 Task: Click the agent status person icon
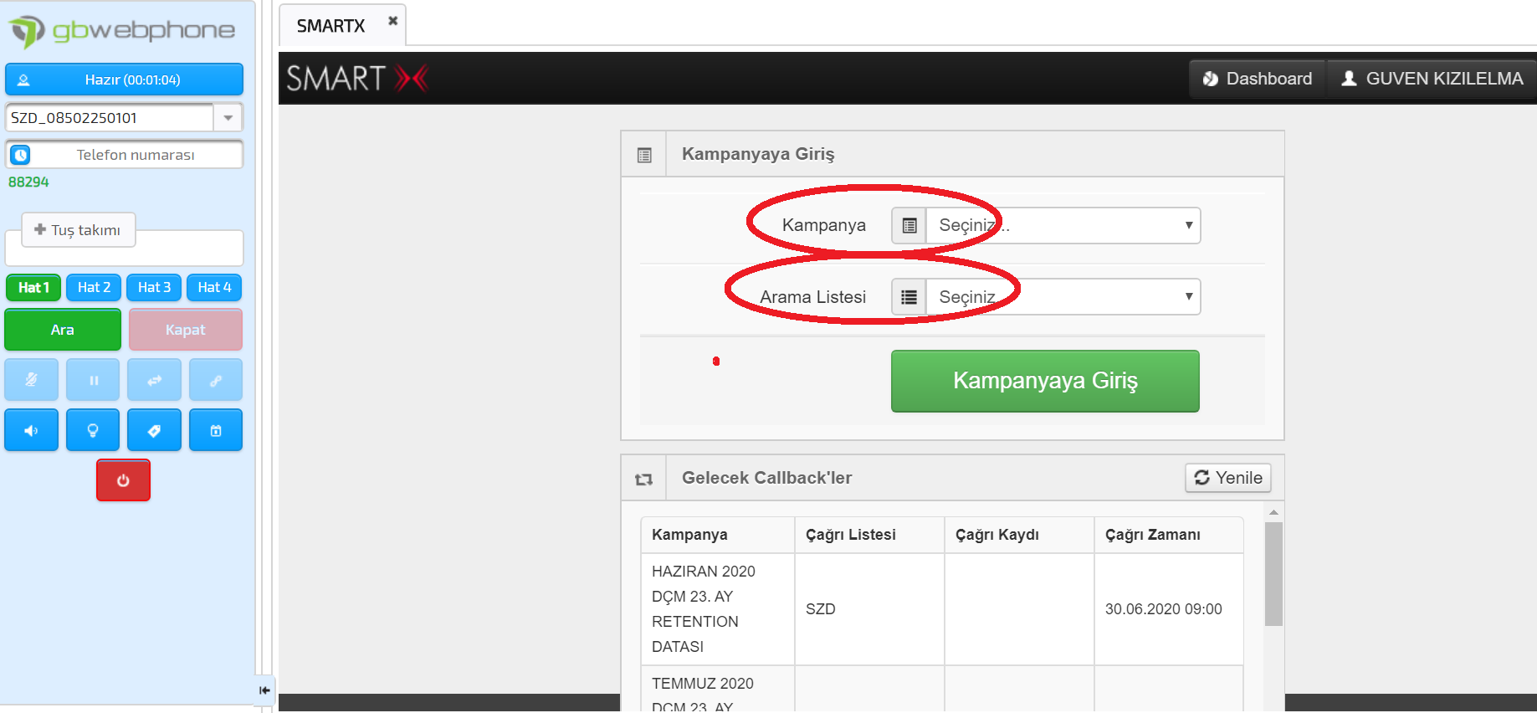[x=23, y=80]
